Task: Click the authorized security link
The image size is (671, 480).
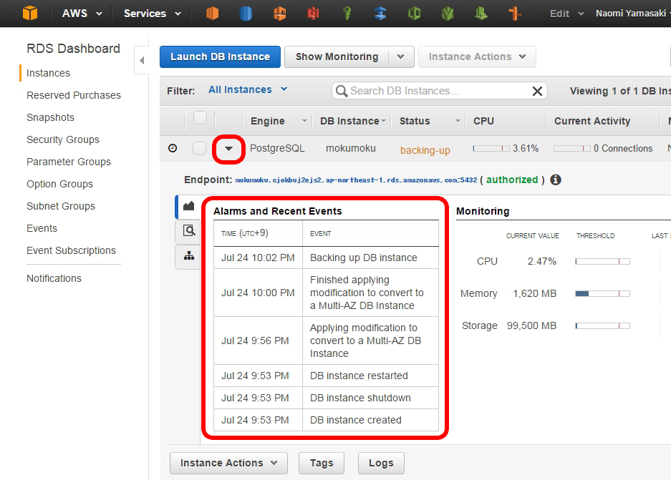Action: (512, 180)
